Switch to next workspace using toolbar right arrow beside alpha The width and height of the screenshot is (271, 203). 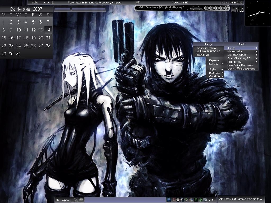(x=48, y=3)
